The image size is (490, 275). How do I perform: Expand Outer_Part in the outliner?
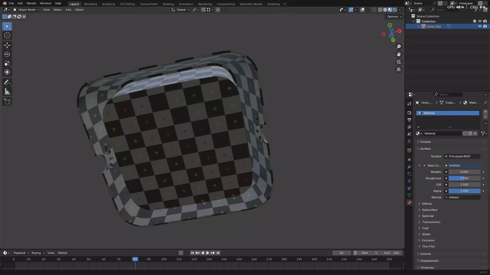418,26
